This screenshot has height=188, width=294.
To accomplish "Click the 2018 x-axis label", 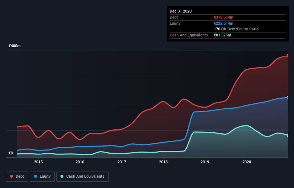I will click(x=163, y=162).
